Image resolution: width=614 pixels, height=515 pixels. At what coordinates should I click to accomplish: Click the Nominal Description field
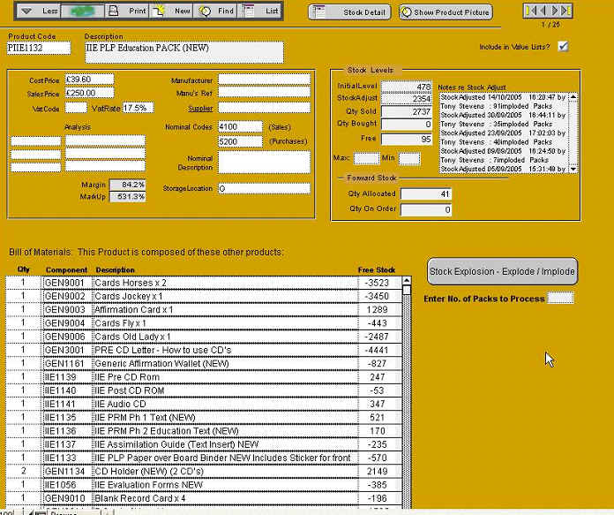[x=265, y=163]
